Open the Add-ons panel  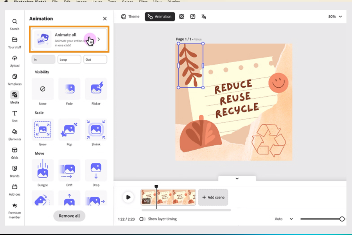pos(14,190)
